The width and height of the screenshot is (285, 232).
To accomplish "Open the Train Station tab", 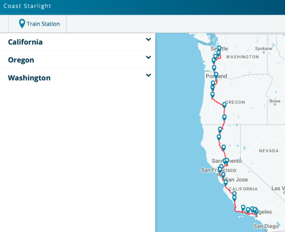I will pos(38,23).
